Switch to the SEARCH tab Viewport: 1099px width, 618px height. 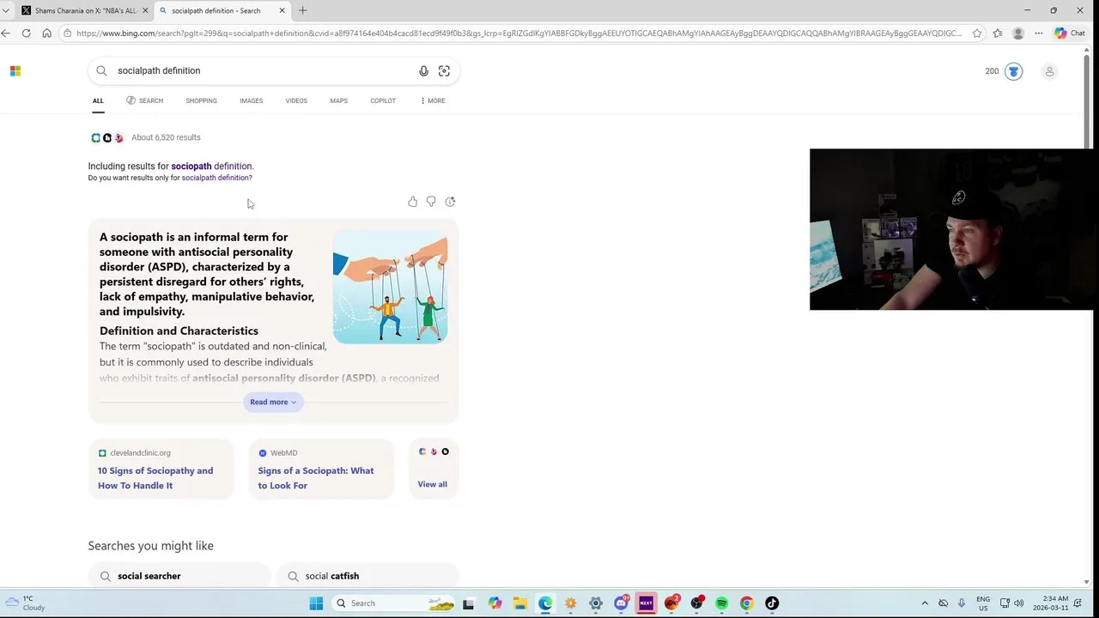(145, 100)
